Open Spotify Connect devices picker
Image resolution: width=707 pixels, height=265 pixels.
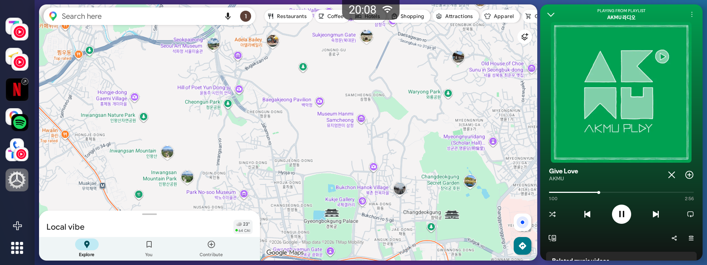point(552,238)
